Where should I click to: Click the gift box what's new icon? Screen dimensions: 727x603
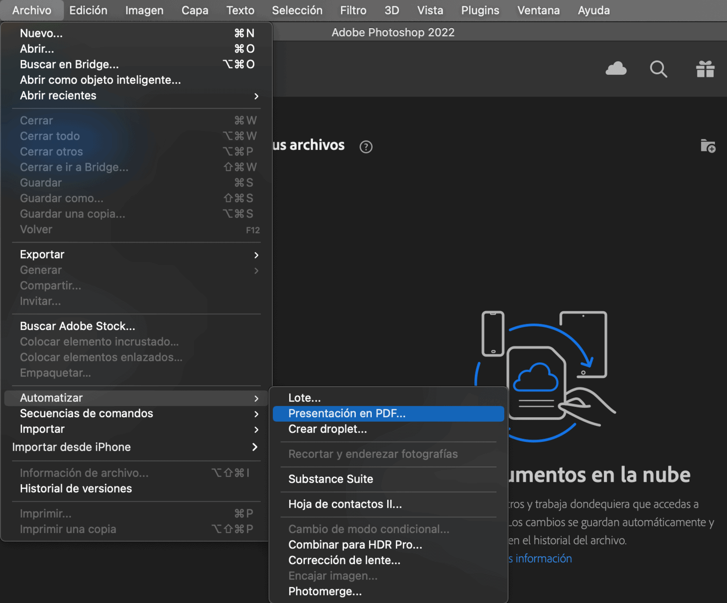coord(705,69)
